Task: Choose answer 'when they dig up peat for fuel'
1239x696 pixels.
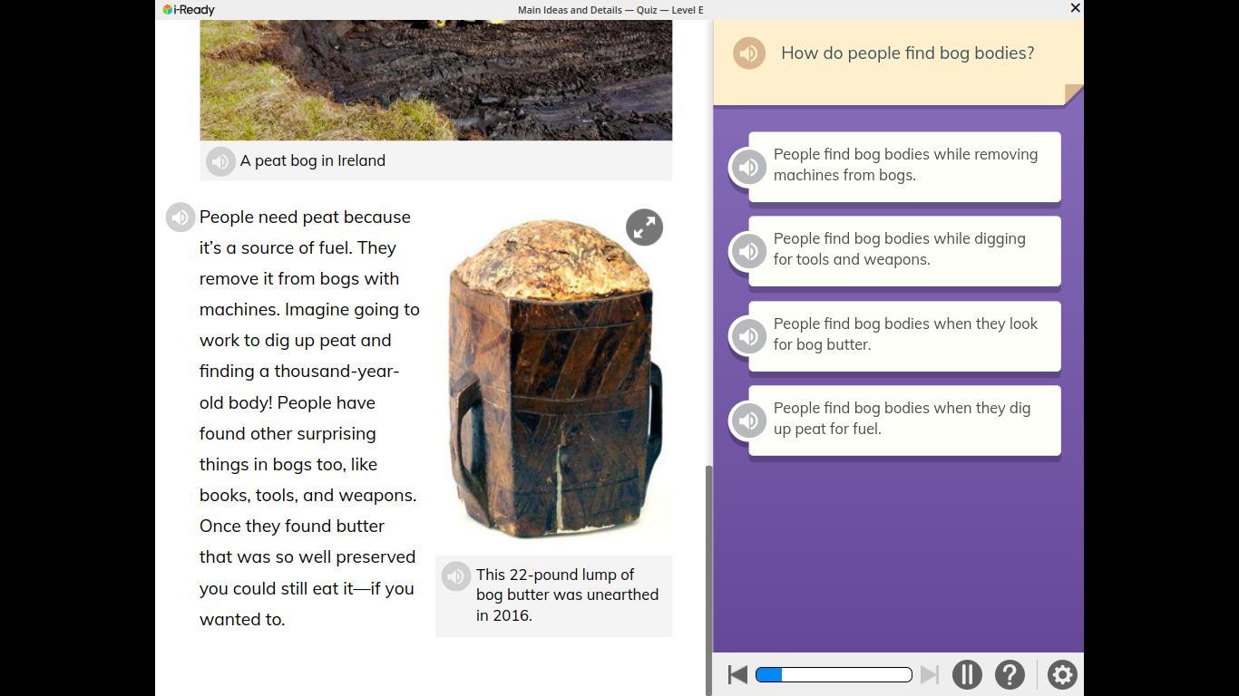Action: [904, 420]
